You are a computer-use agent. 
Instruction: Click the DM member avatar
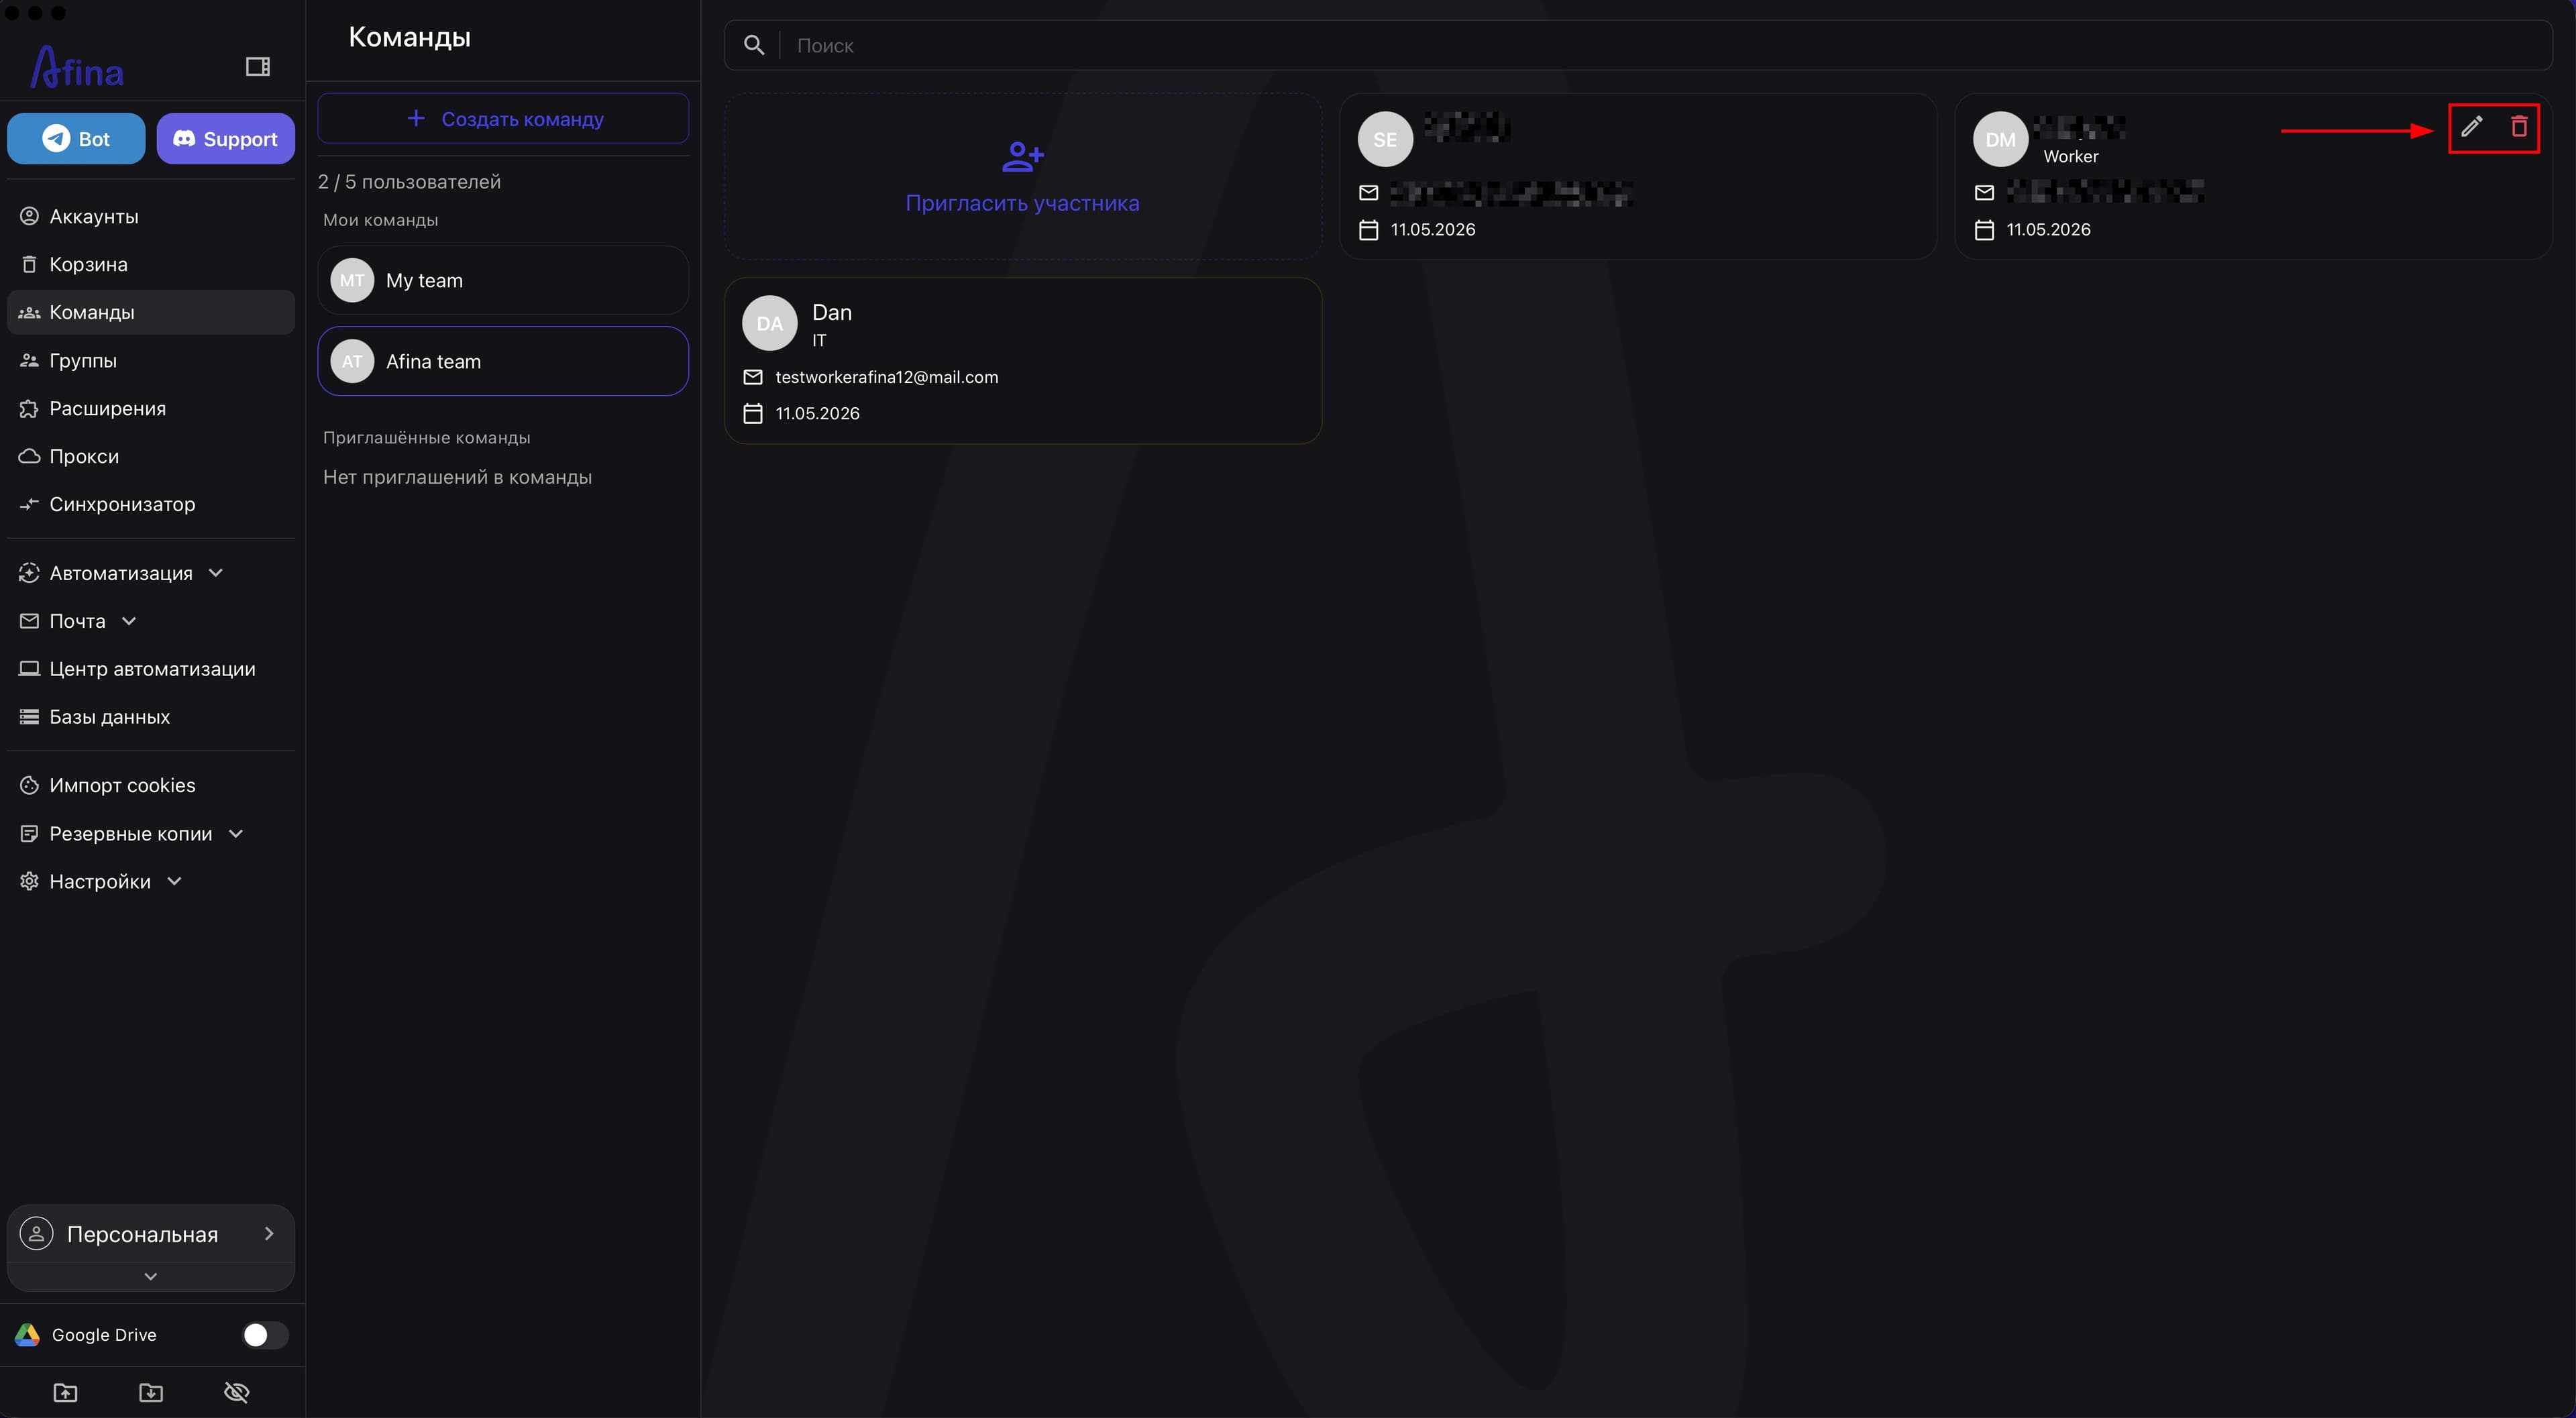2000,139
